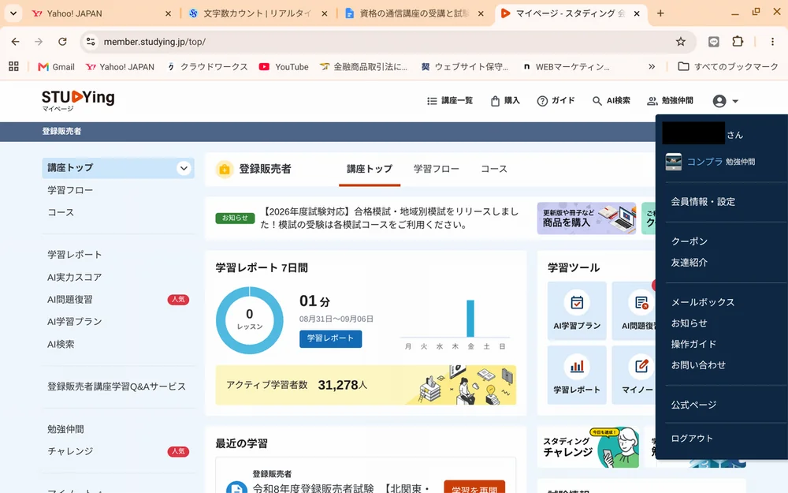This screenshot has width=788, height=493.
Task: Switch to the Yahoo! JAPAN tab
Action: click(101, 13)
